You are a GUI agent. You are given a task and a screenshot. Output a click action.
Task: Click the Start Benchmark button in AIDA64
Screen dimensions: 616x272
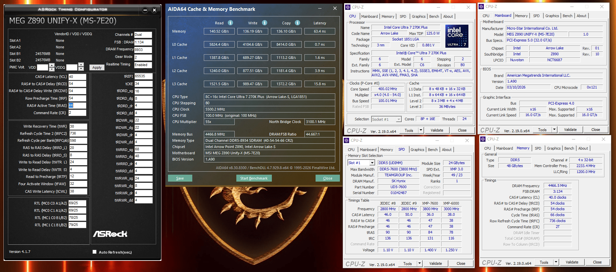[x=254, y=178]
